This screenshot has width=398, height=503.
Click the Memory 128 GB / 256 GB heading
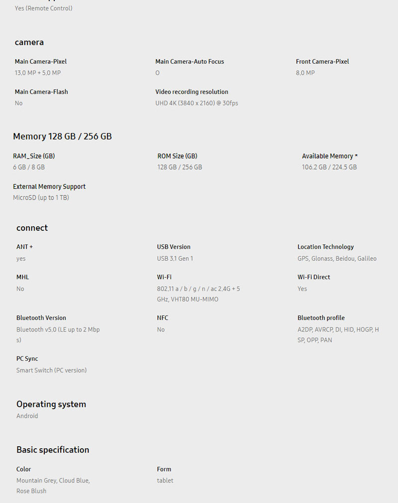pyautogui.click(x=62, y=137)
